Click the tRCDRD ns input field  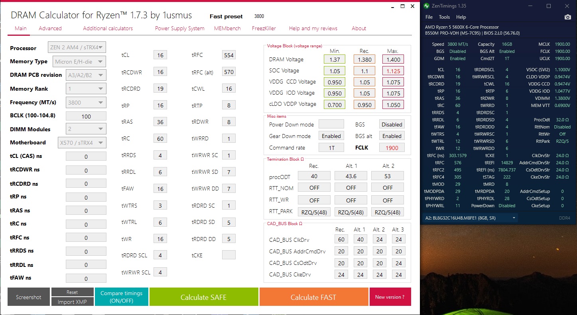tap(86, 184)
